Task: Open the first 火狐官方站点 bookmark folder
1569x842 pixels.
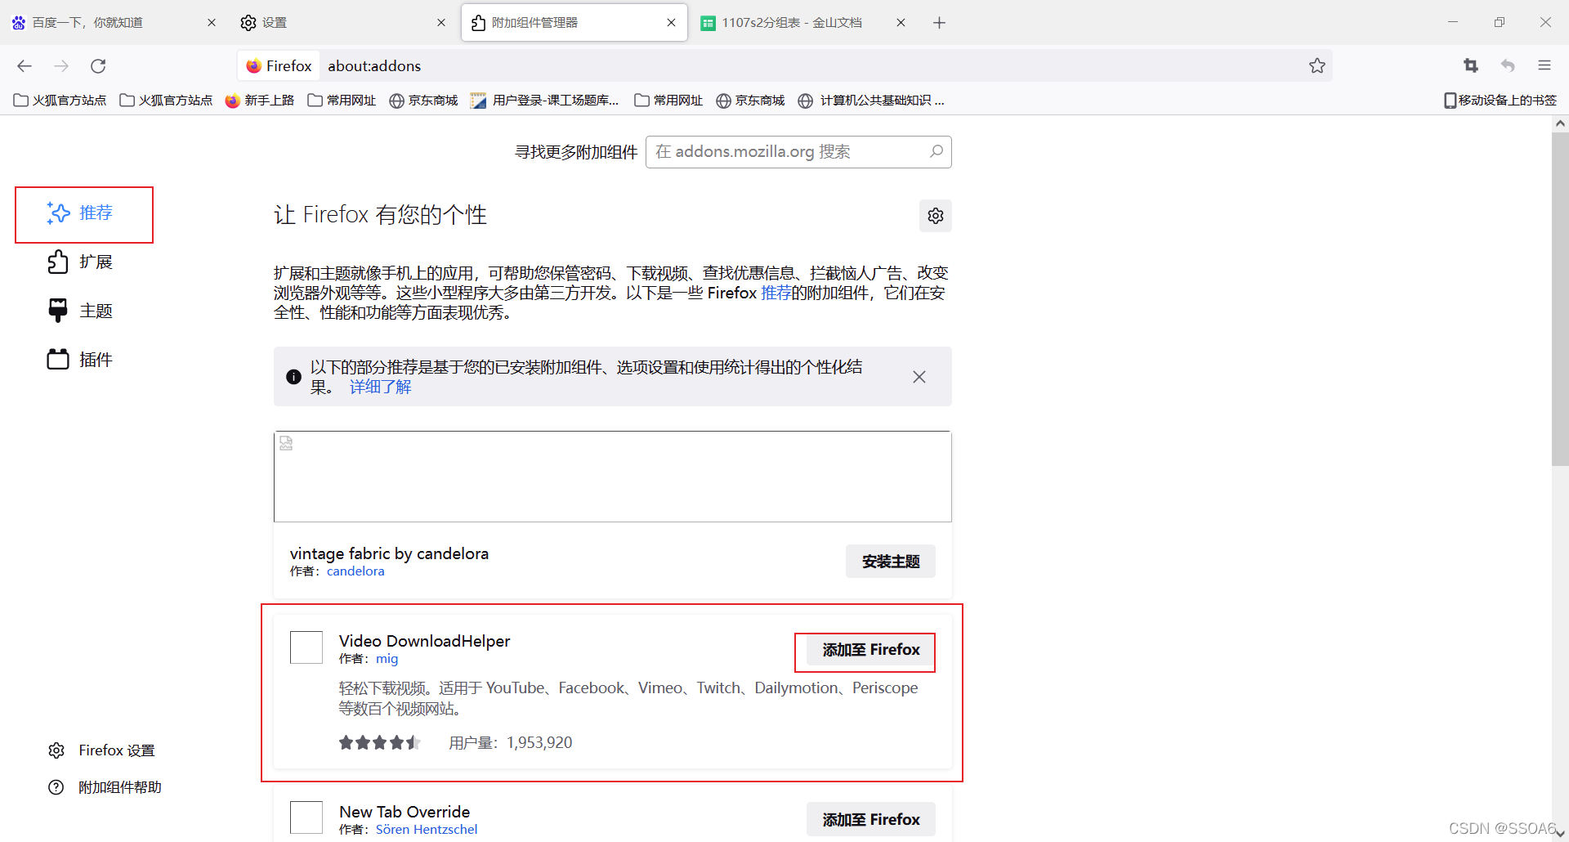Action: click(60, 101)
